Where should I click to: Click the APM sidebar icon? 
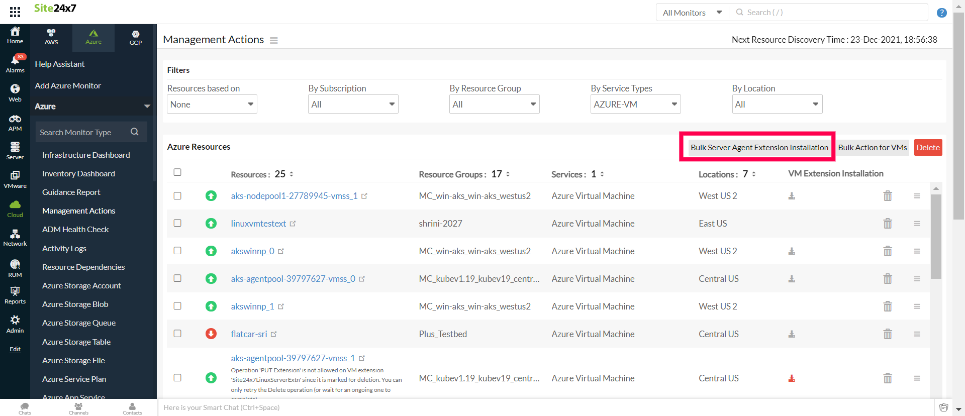[15, 123]
